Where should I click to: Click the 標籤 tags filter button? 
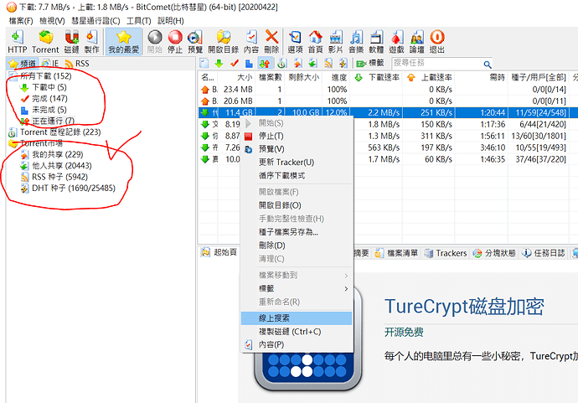tap(370, 64)
